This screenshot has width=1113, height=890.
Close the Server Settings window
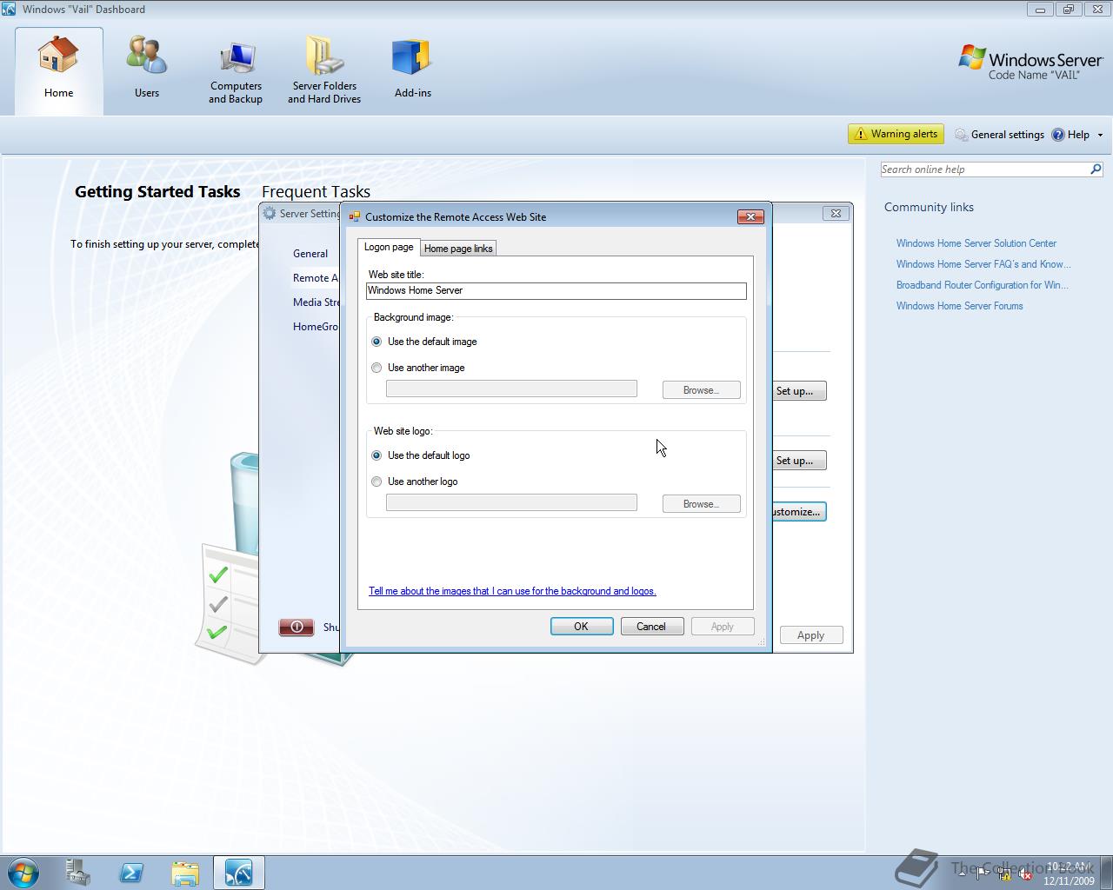click(x=836, y=213)
